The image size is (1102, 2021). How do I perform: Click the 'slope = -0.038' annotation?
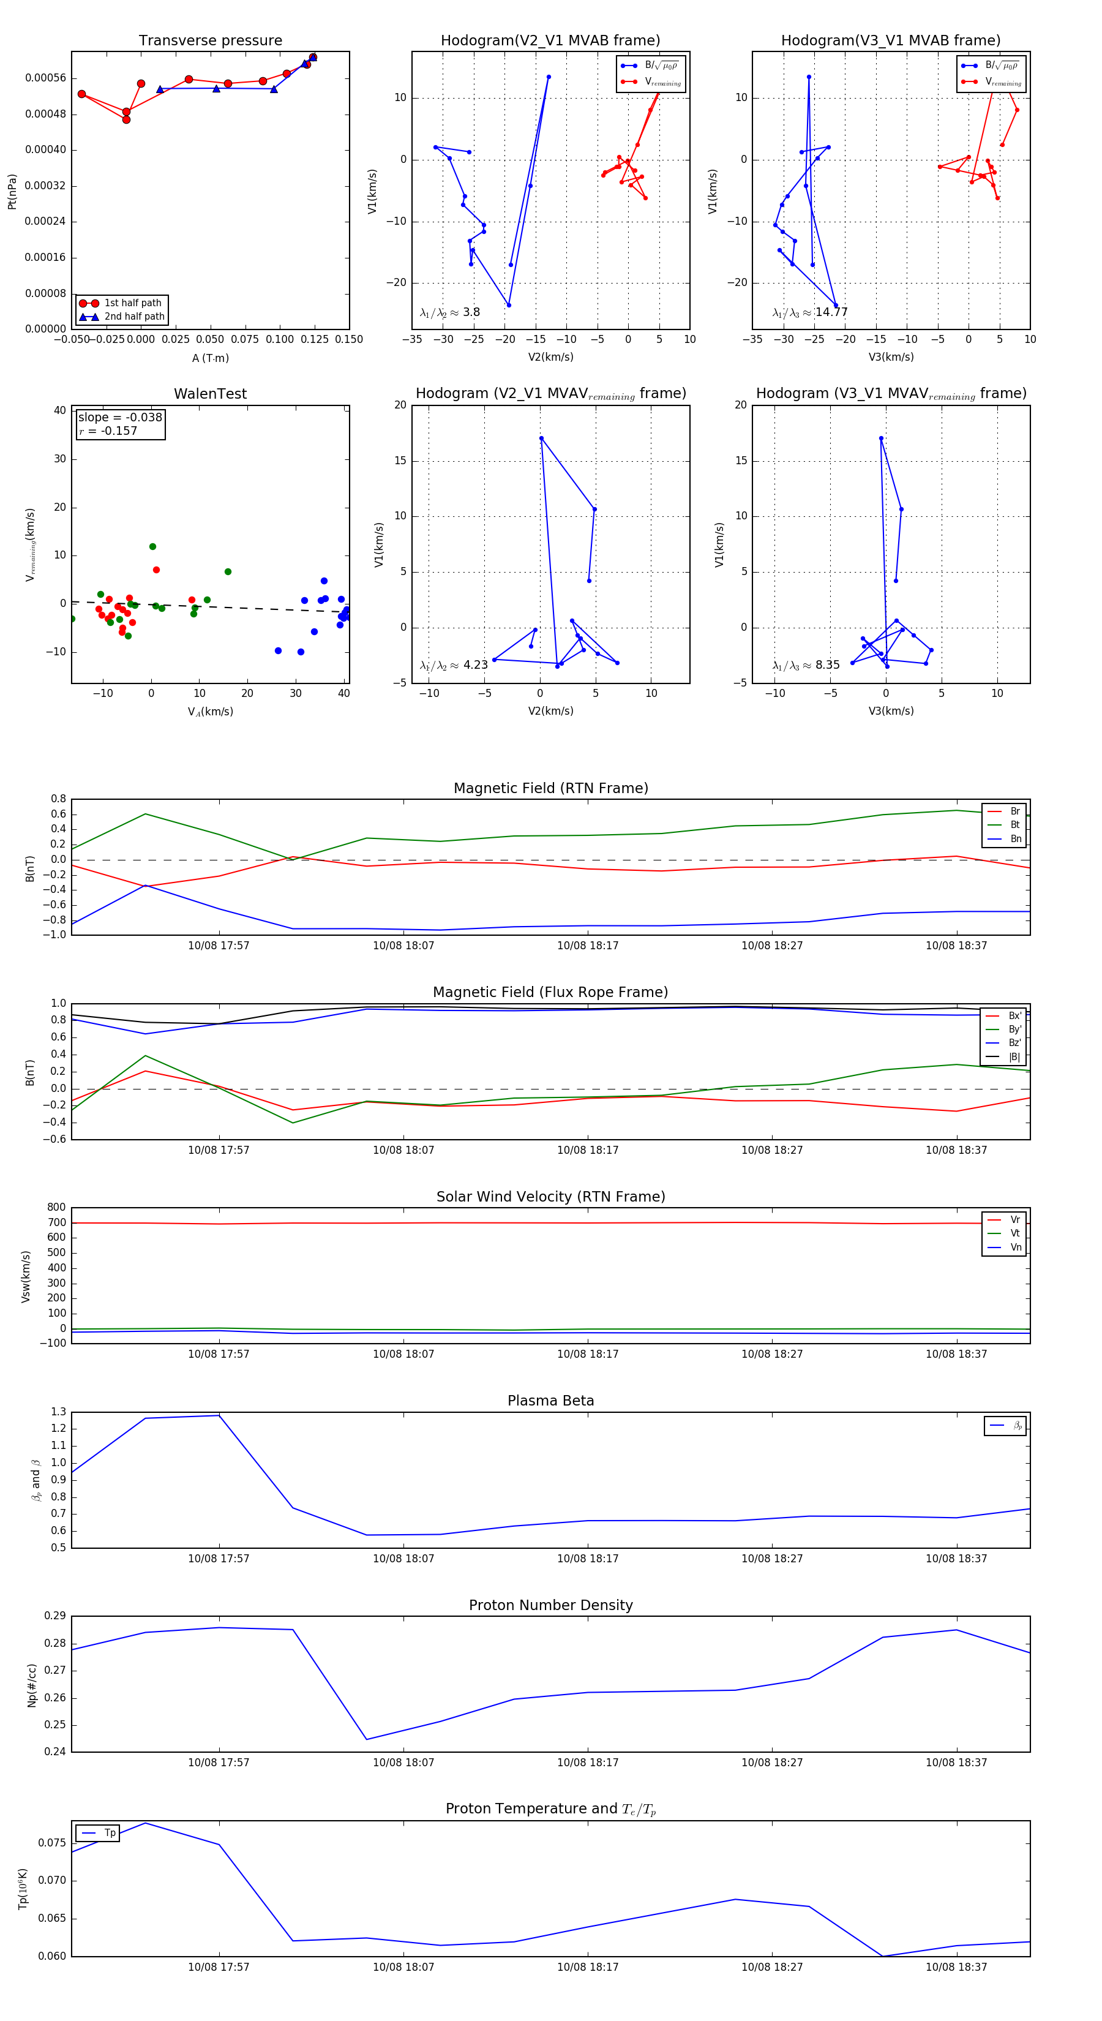[x=120, y=418]
